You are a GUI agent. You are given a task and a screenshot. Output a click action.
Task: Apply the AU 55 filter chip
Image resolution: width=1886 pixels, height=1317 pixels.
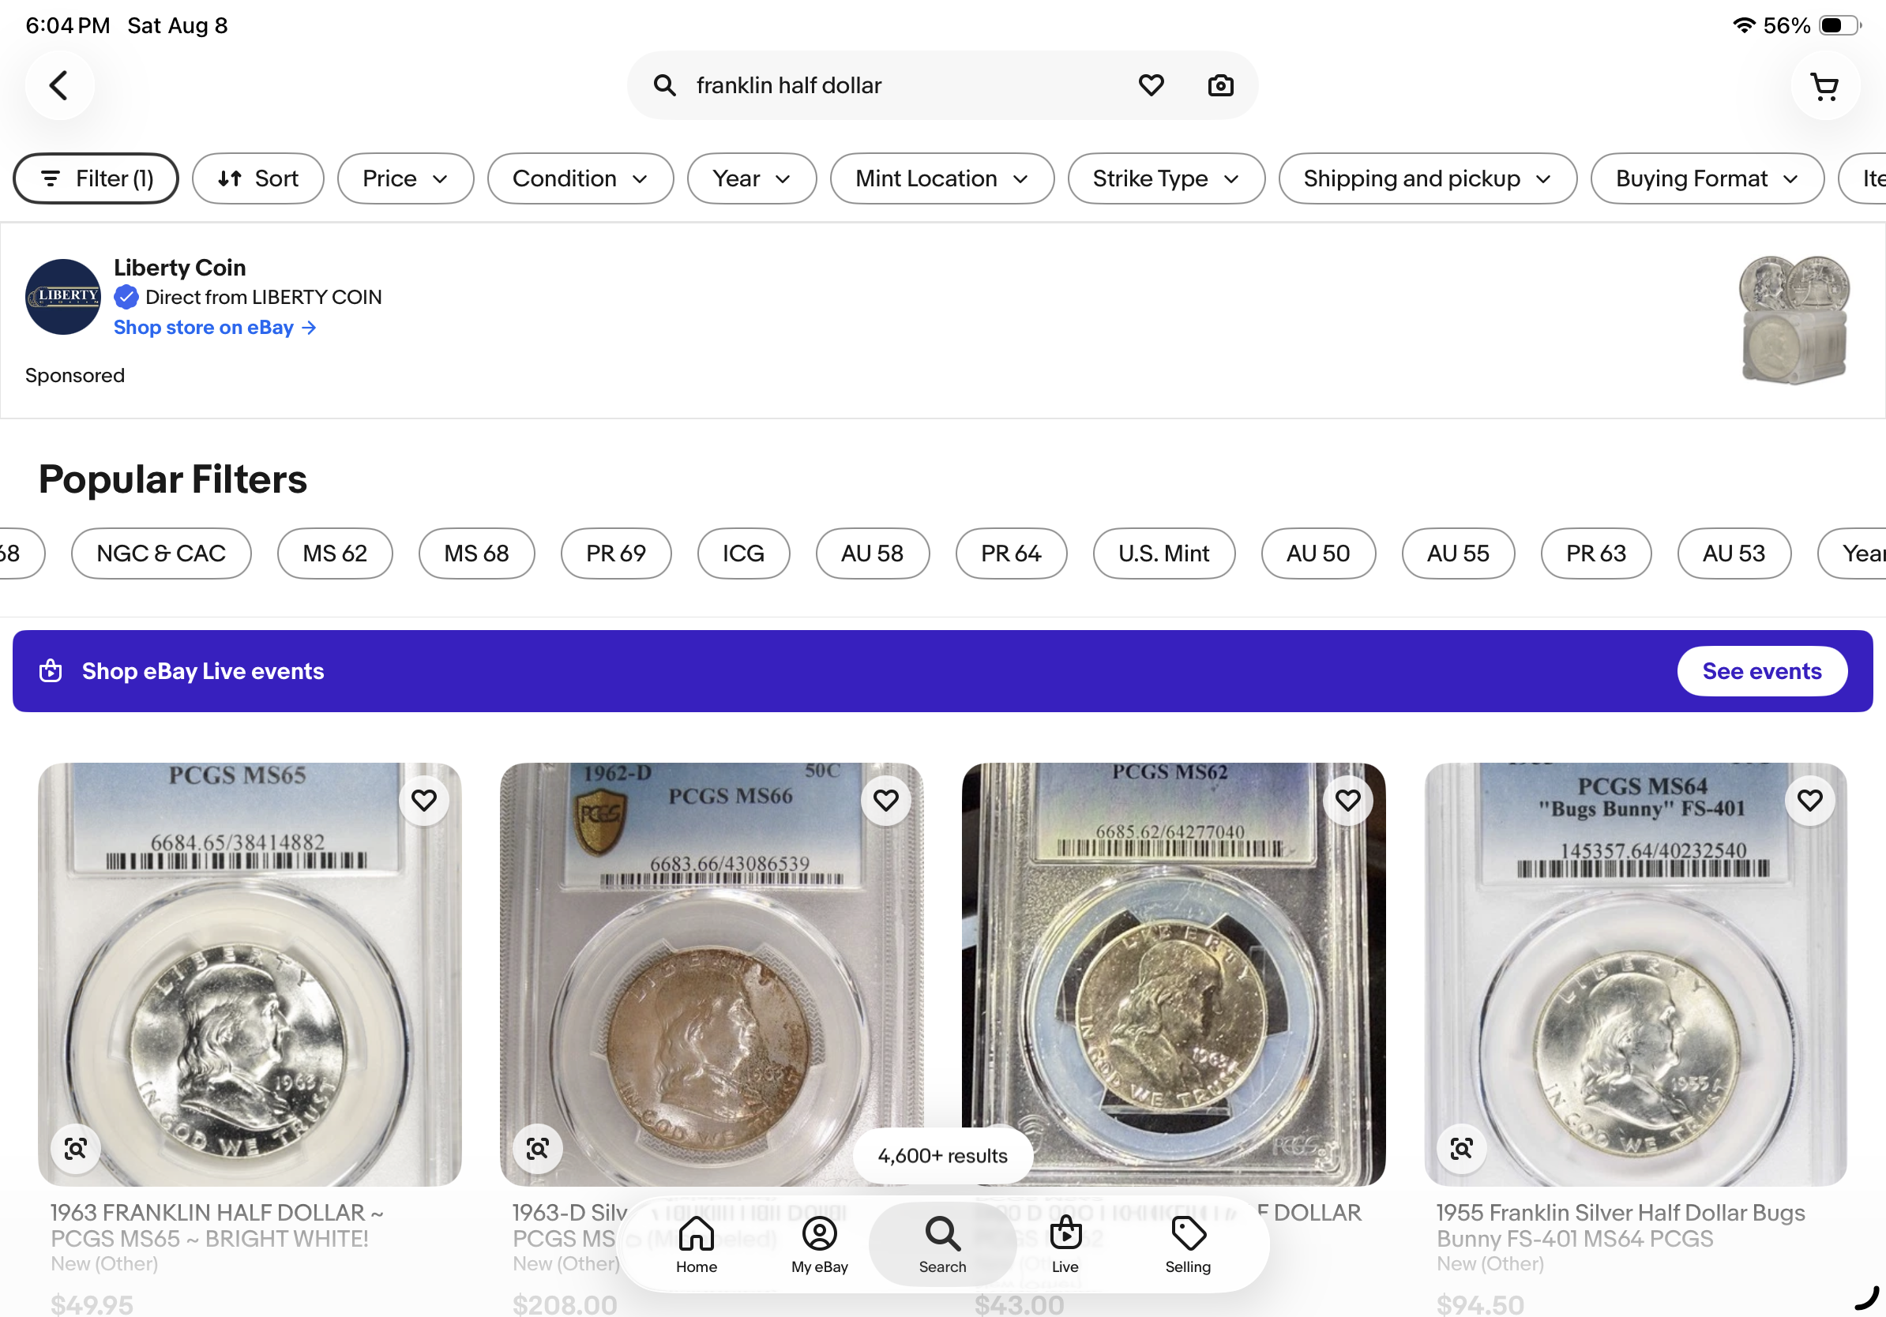coord(1458,553)
